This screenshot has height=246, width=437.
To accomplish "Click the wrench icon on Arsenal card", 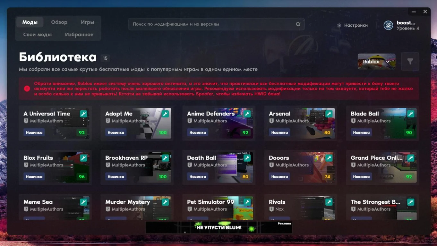I will (x=329, y=114).
